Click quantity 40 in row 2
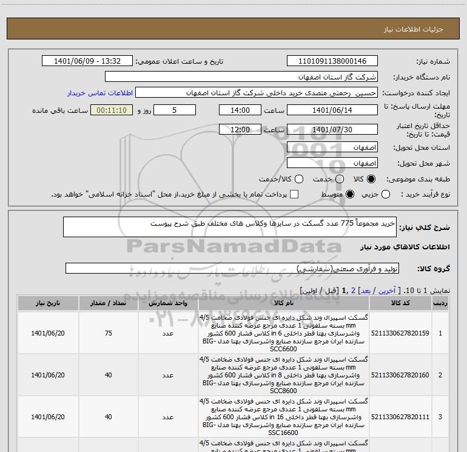Image resolution: width=467 pixels, height=452 pixels. coord(108,375)
